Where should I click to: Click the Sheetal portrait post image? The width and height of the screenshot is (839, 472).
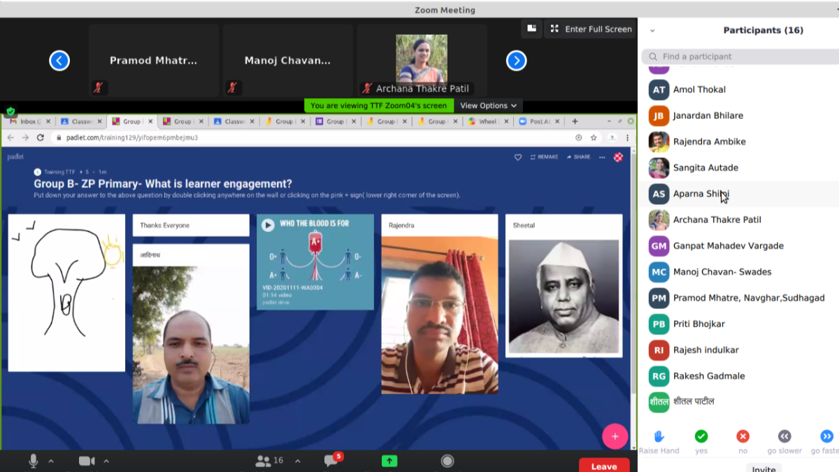pos(564,296)
